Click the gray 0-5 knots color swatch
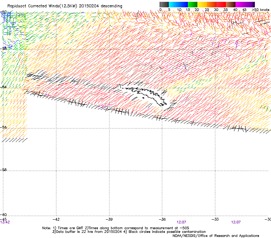Screen dimensions: 271x238 tap(164, 4)
